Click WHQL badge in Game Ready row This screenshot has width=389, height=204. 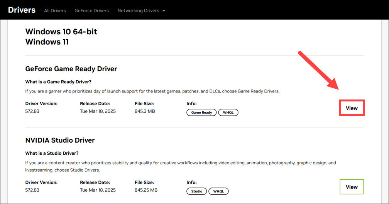point(228,113)
